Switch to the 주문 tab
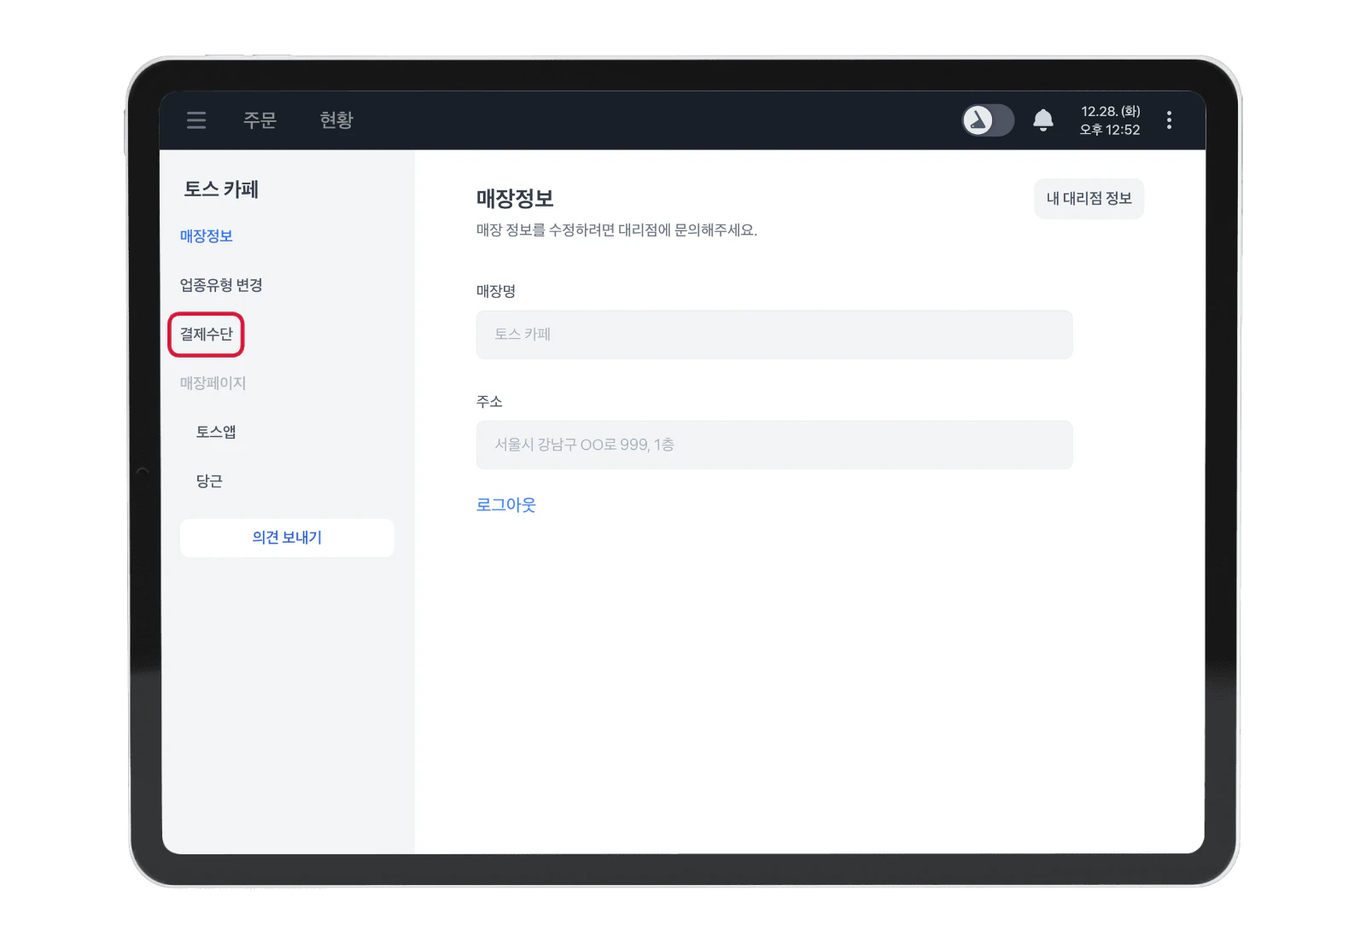Image resolution: width=1366 pixels, height=943 pixels. [x=260, y=120]
